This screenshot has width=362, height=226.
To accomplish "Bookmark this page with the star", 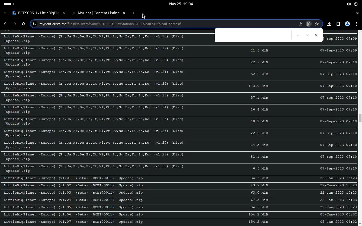I will coord(317,24).
